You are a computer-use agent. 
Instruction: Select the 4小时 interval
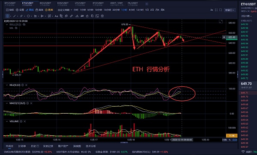131,10
